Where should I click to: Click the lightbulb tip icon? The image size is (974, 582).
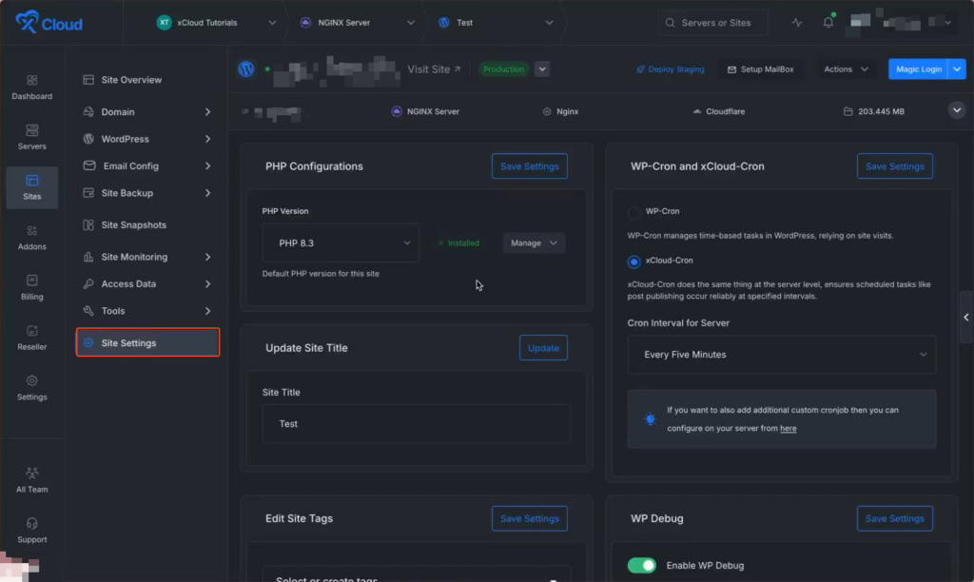click(650, 419)
